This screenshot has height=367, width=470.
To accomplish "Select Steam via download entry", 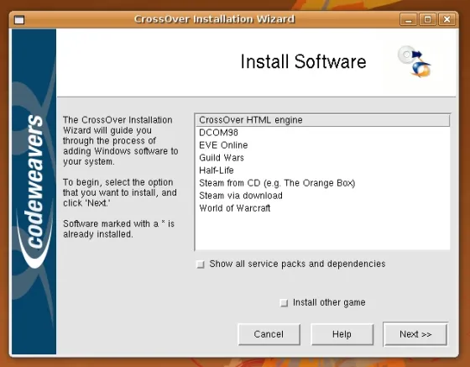I will [323, 196].
